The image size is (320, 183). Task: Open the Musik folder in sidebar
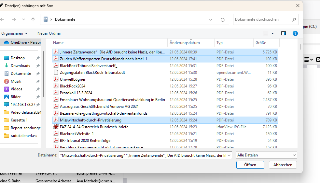click(16, 81)
